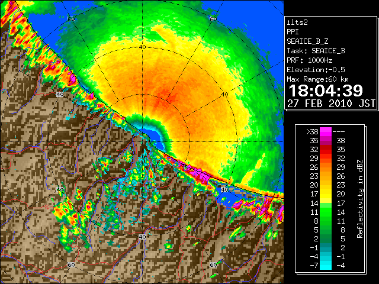Click the 40 label beside the blue lake
379x284 pixels.
pyautogui.click(x=224, y=189)
